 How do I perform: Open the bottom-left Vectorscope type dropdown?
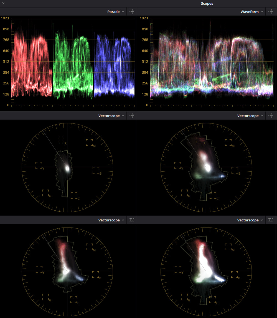[111, 220]
